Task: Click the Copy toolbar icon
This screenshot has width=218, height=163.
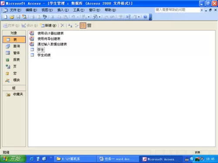Action: 59,17
